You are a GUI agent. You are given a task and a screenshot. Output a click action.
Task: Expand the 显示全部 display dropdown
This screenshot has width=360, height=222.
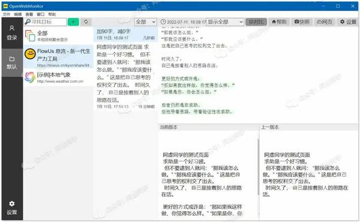click(x=225, y=22)
